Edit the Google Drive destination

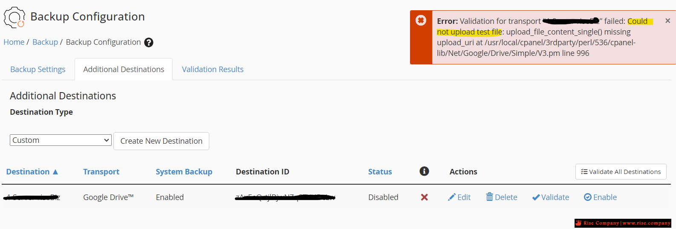(x=459, y=197)
